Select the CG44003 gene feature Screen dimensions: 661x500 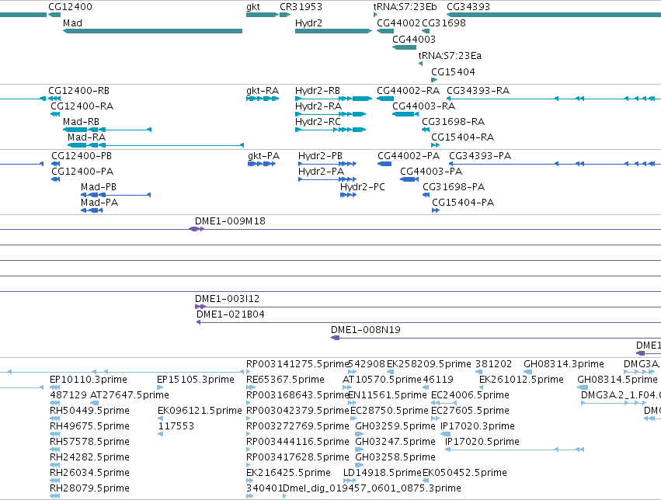pos(404,47)
